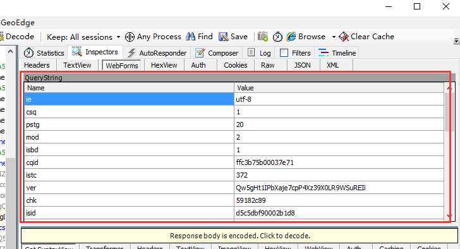Maximize the Fiddler window

tap(417, 6)
